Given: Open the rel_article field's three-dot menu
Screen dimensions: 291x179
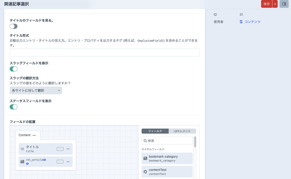Looking at the screenshot, I should click(x=68, y=162).
